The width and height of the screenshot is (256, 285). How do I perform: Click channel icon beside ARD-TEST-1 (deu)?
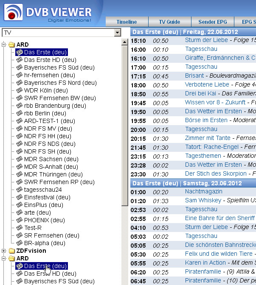(x=19, y=121)
